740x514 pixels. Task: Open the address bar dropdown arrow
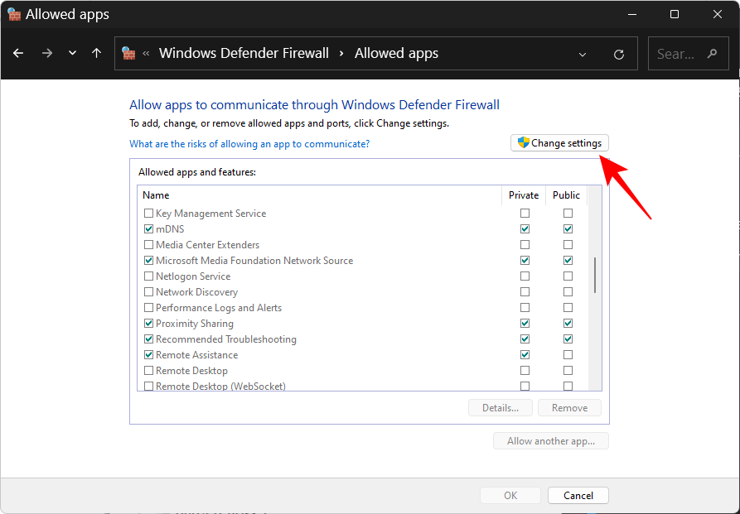[583, 53]
